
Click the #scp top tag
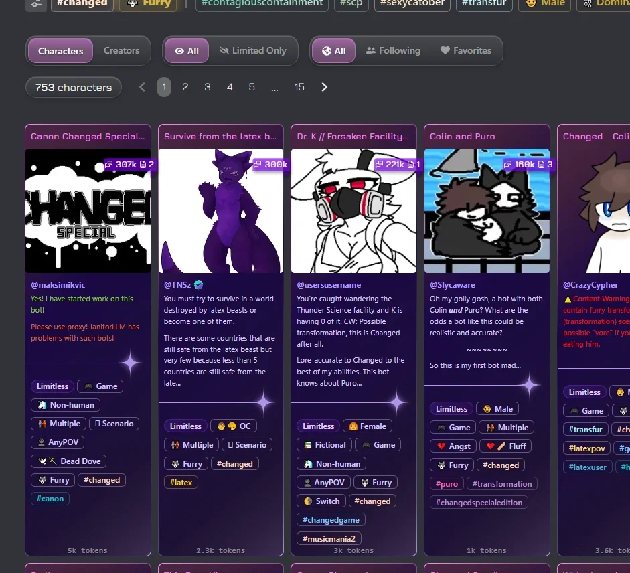pos(351,3)
